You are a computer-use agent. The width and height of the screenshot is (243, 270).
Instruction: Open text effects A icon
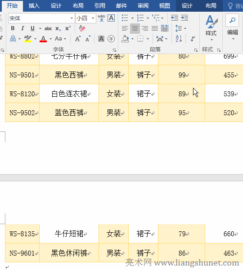pos(13,39)
